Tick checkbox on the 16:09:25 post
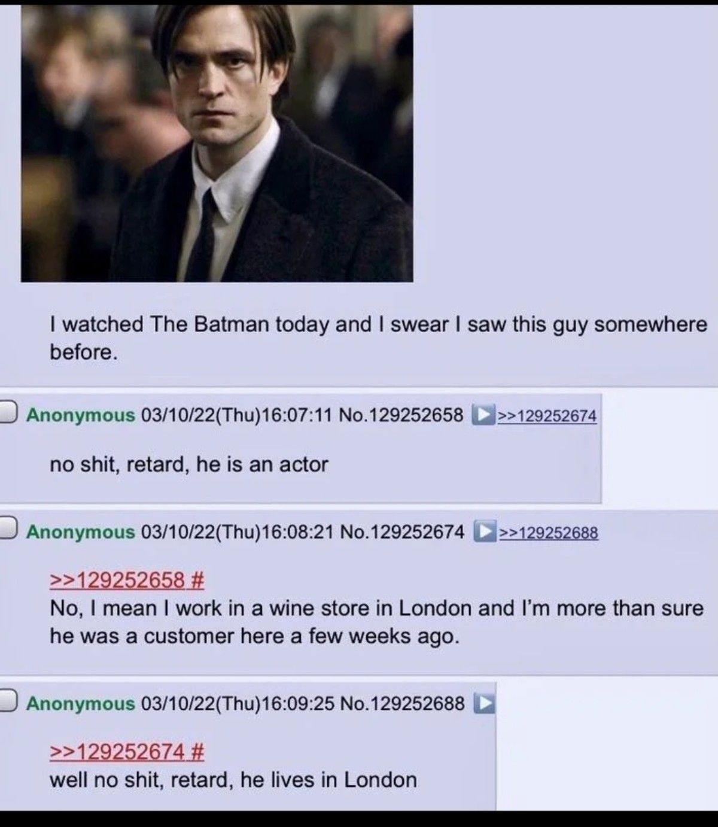The image size is (718, 827). point(7,703)
